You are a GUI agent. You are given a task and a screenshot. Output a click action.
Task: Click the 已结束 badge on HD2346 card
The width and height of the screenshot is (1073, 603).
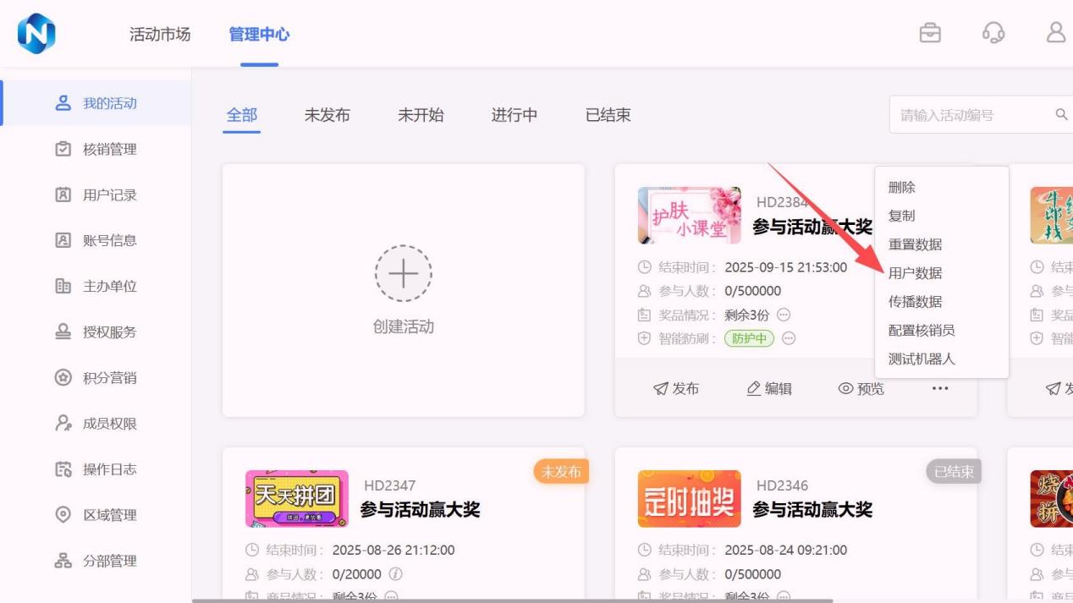click(x=954, y=471)
